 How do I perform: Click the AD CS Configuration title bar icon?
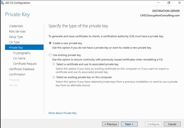tap(3, 3)
